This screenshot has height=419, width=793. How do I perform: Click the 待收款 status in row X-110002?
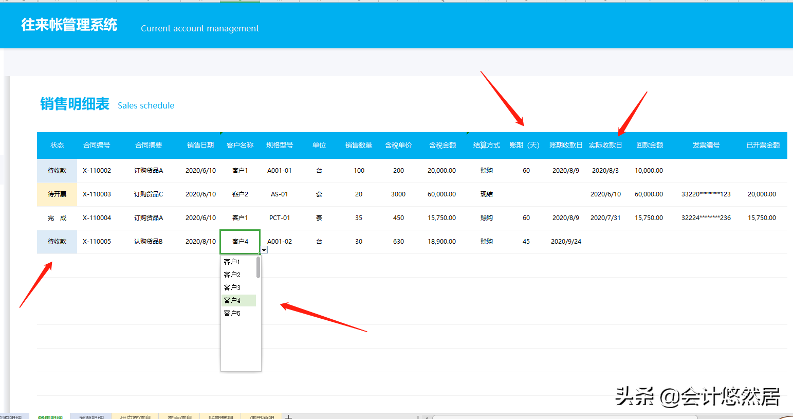(x=57, y=171)
